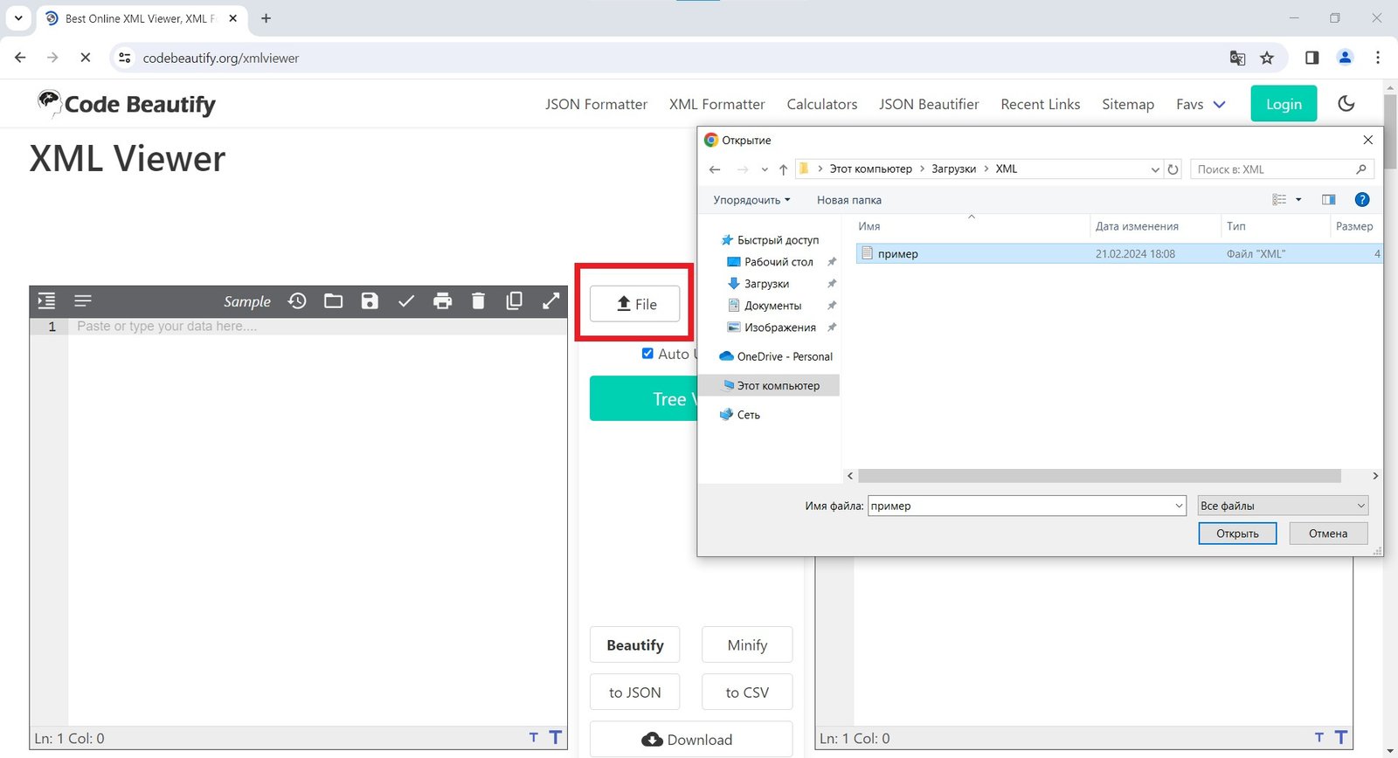Screen dimensions: 1398x758
Task: Click the Открыть button
Action: coord(1237,534)
